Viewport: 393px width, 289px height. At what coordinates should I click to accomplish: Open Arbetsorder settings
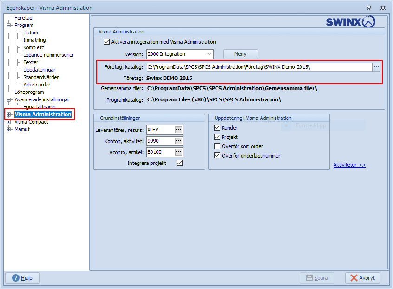tap(37, 85)
